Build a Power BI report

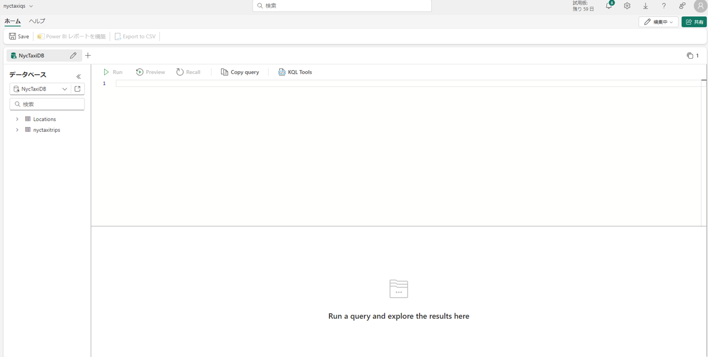71,36
